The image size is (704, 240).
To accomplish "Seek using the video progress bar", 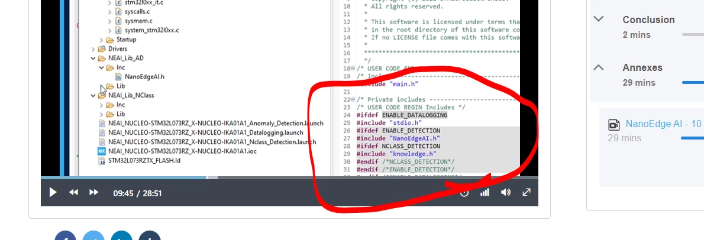I will (289, 178).
